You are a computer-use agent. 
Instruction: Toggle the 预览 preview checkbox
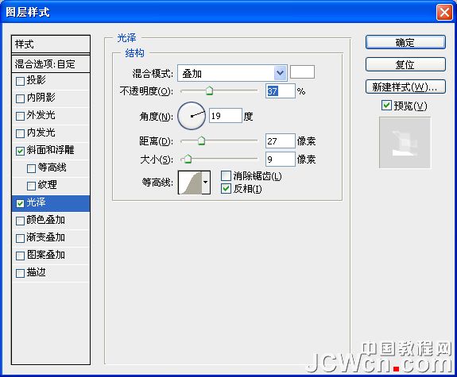tap(386, 105)
